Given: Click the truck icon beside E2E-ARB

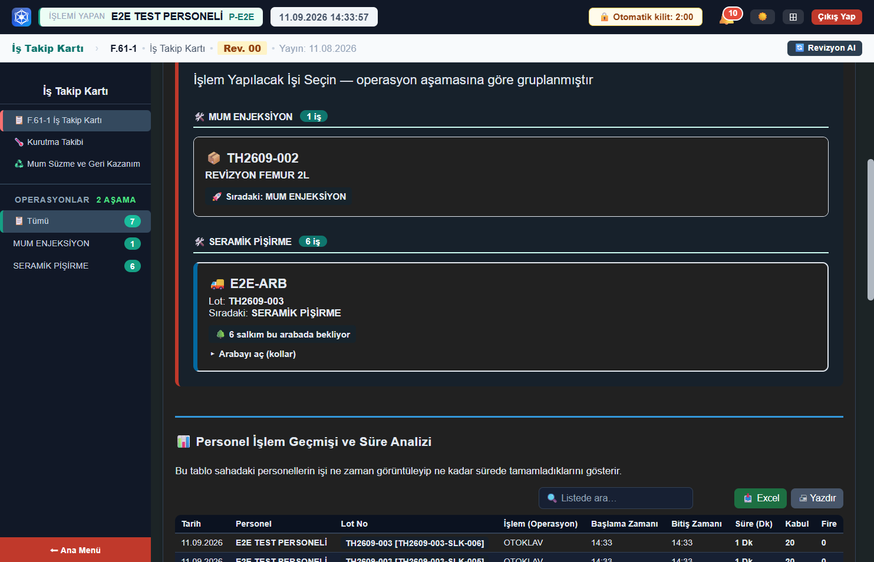Looking at the screenshot, I should 217,284.
